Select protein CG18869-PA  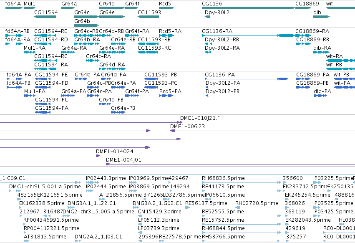coord(313,75)
